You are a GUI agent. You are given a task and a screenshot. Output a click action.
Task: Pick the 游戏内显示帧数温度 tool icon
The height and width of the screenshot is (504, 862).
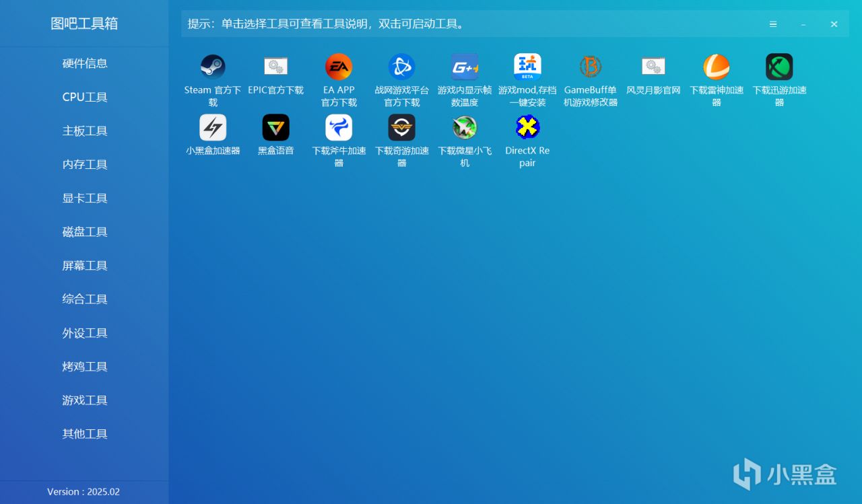click(x=465, y=67)
